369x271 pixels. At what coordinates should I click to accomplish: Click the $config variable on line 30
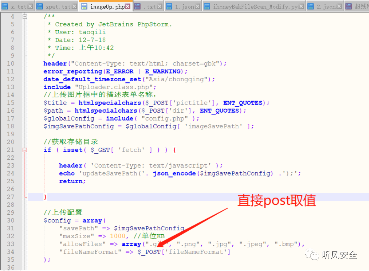click(x=57, y=220)
